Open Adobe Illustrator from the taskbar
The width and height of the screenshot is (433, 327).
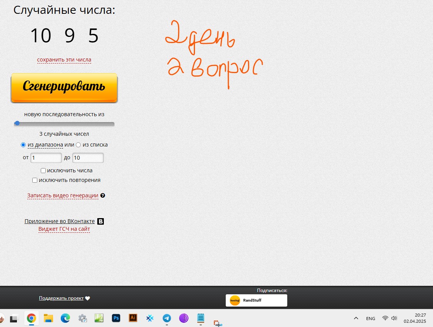pos(133,318)
